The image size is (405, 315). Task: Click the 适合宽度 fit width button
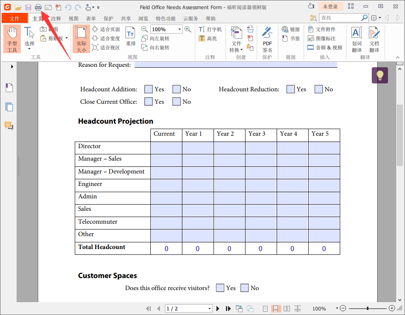[x=106, y=39]
